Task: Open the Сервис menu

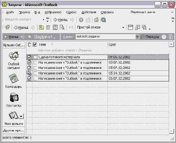Action: [71, 12]
